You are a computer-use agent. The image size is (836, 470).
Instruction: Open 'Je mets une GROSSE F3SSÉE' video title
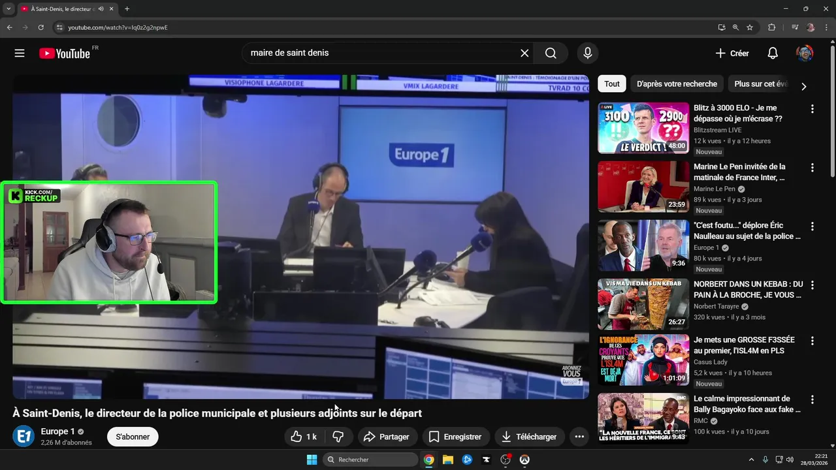pos(745,345)
